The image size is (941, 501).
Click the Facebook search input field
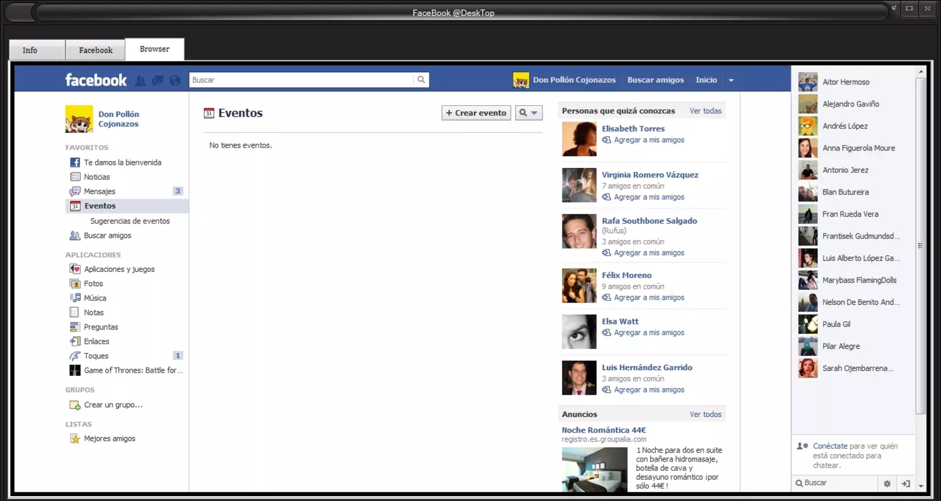pyautogui.click(x=302, y=80)
